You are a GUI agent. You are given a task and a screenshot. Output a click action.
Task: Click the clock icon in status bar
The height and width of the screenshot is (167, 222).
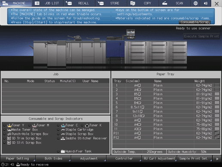3,164
